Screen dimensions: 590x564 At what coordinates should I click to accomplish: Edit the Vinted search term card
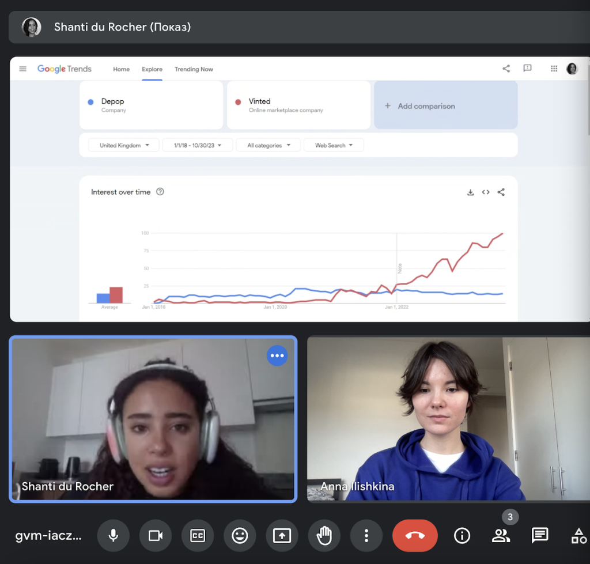(299, 105)
